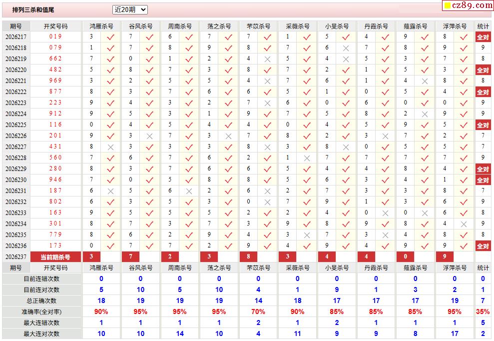Viewport: 494px width, 341px height.
Task: Click the 全对 badge in row 2026217
Action: [483, 37]
